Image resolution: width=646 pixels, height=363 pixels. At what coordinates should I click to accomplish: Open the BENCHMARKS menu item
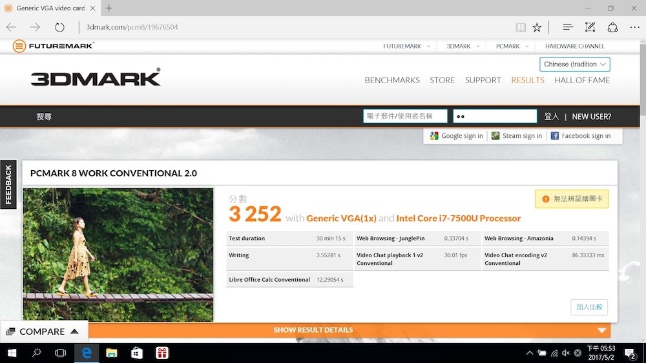point(392,80)
